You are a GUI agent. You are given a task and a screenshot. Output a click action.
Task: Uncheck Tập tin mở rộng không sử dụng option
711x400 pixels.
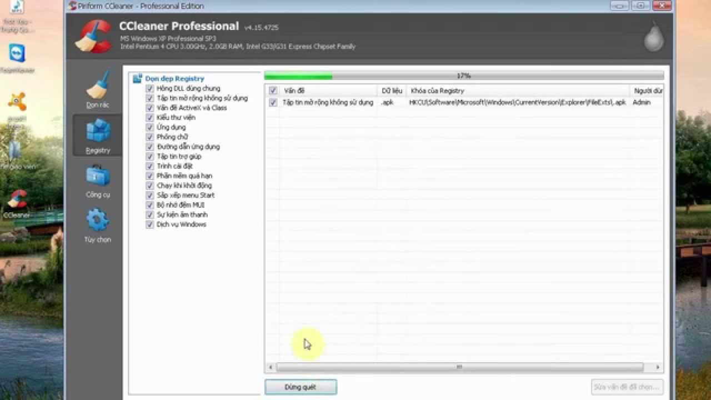(x=149, y=98)
